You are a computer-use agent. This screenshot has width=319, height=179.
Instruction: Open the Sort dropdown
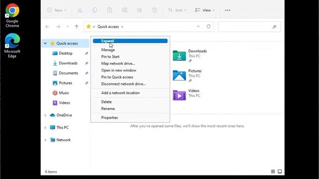177,10
